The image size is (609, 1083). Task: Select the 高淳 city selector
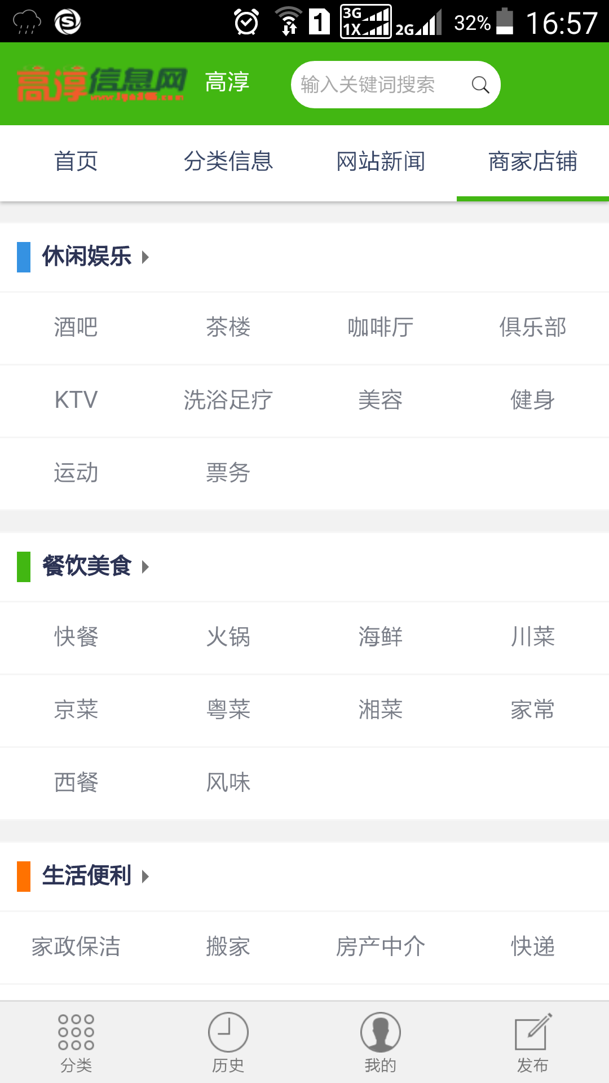(227, 82)
